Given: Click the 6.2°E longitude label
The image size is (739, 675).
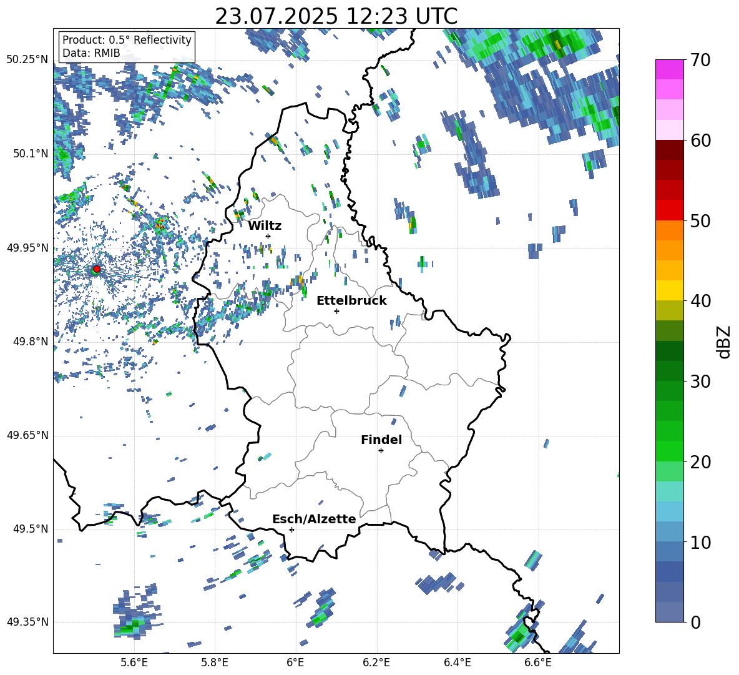Looking at the screenshot, I should [x=376, y=663].
